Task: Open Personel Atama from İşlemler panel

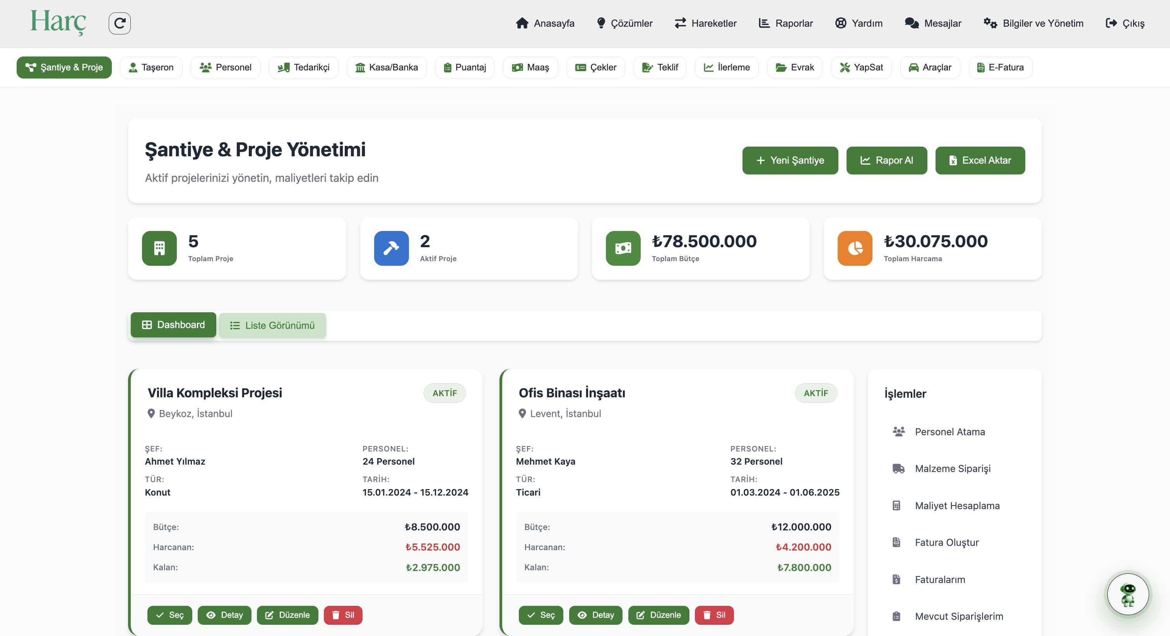Action: tap(950, 432)
